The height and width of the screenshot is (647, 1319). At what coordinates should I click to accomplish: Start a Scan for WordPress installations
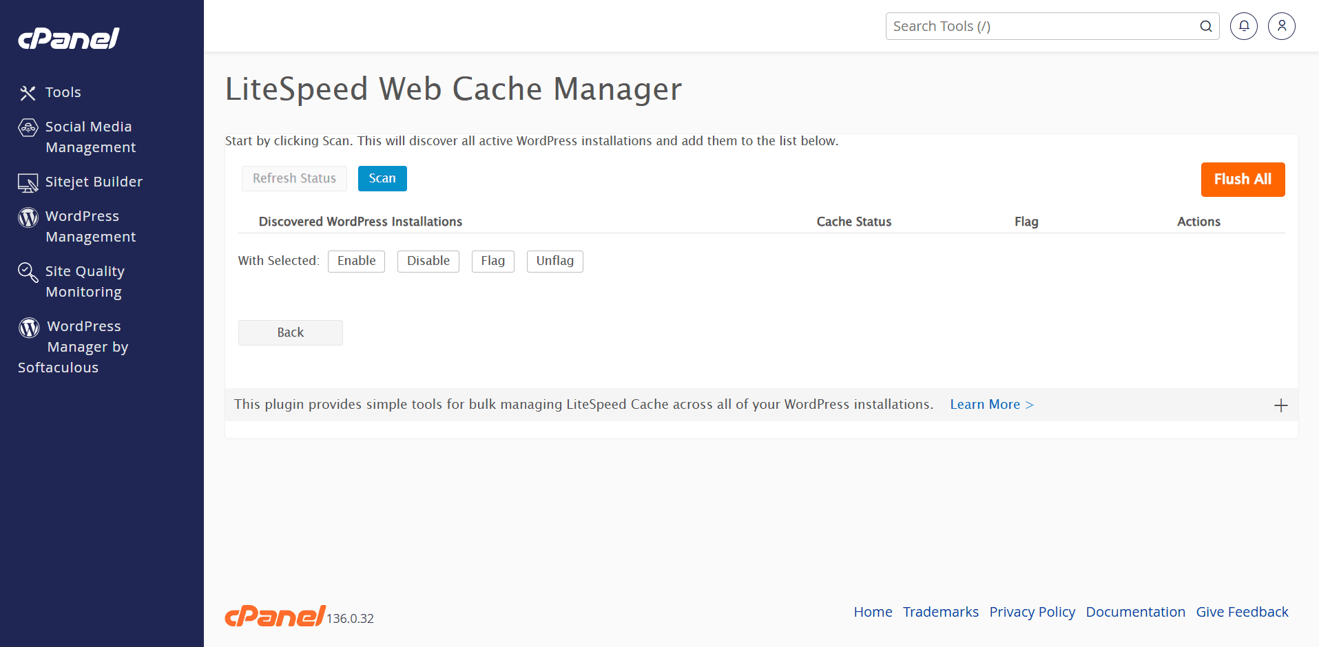[382, 178]
